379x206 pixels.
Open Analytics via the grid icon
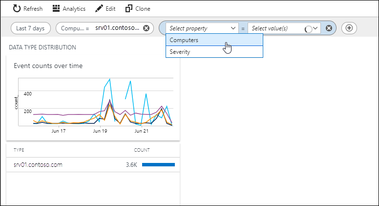(56, 8)
